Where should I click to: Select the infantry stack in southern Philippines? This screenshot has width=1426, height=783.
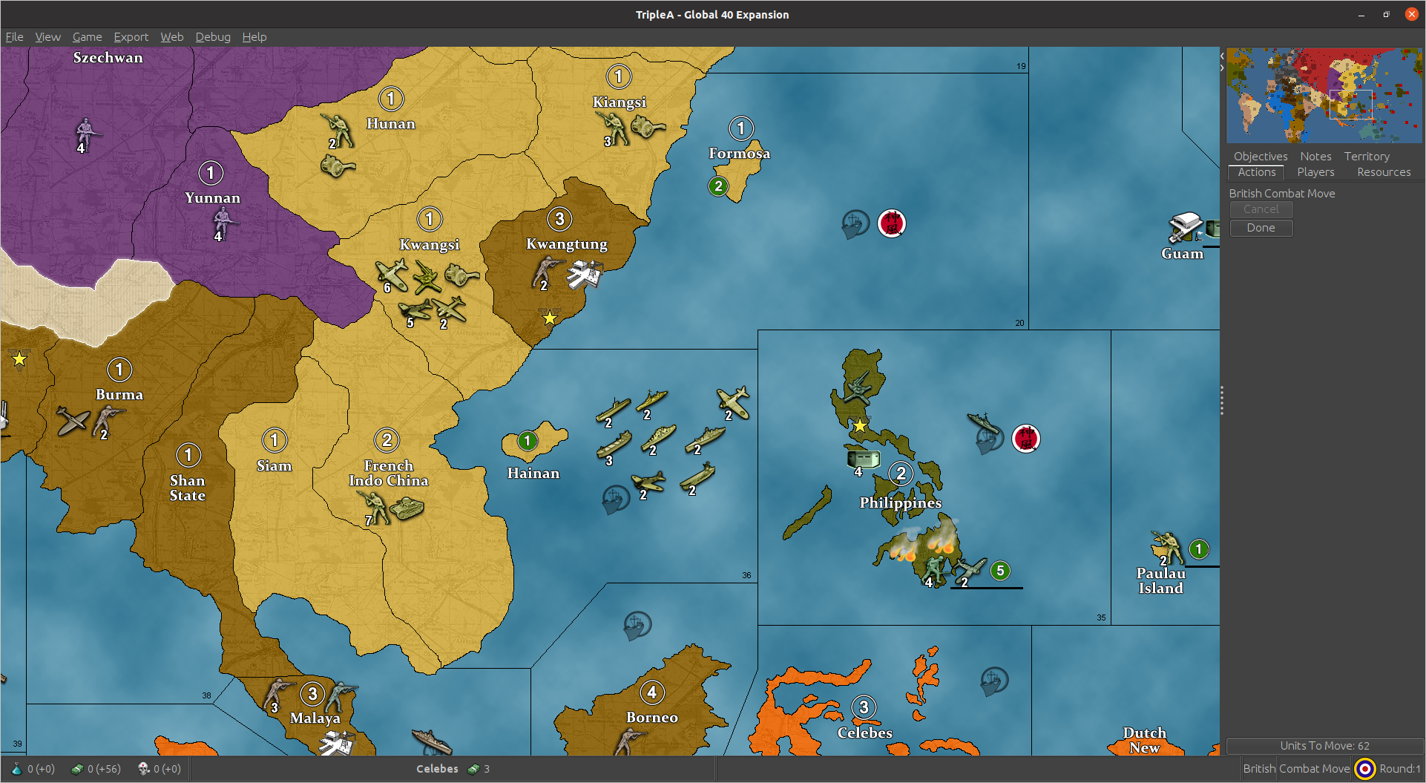(x=935, y=571)
